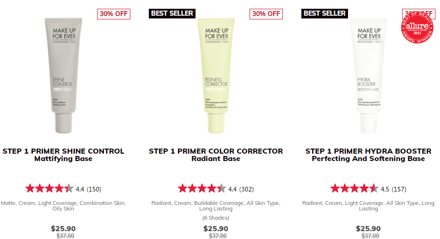440x239 pixels.
Task: View the 302 reviews for Color Corrector
Action: [x=246, y=189]
